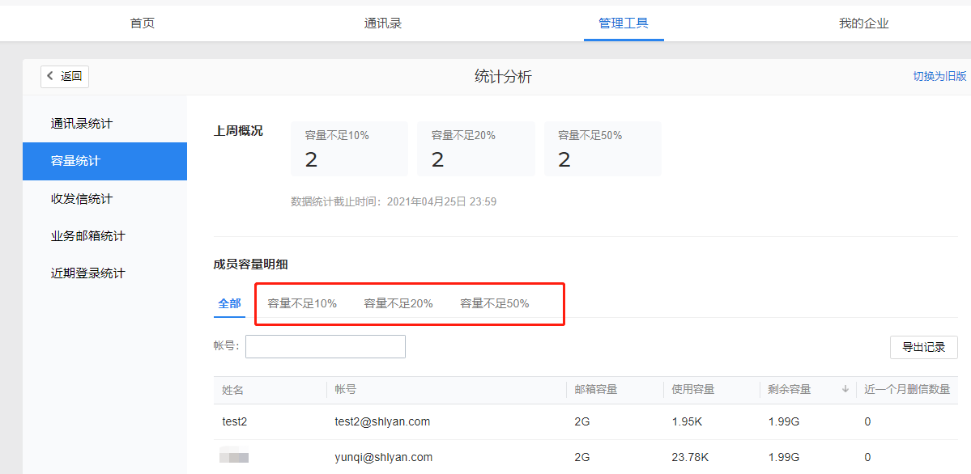The image size is (971, 474).
Task: Click the 帐号 search input field
Action: 325,346
